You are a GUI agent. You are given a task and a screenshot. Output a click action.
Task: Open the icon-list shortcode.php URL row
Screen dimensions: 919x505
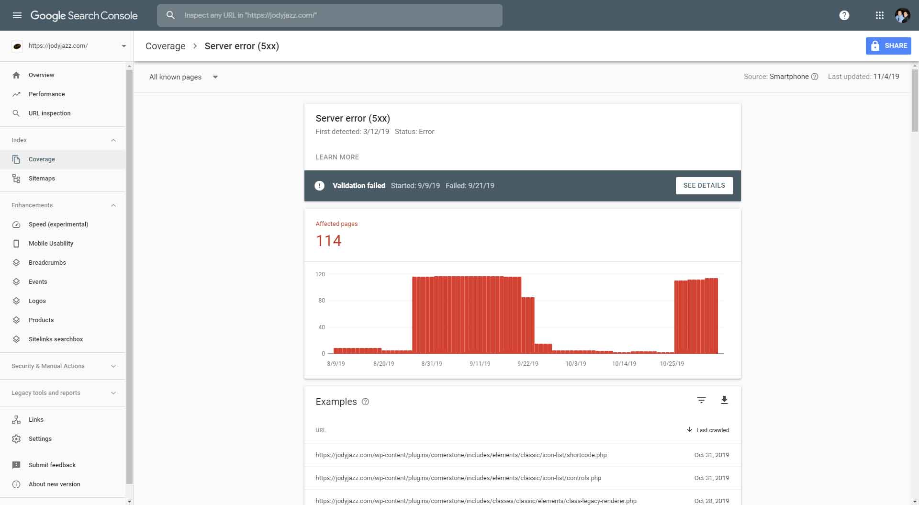click(x=522, y=455)
